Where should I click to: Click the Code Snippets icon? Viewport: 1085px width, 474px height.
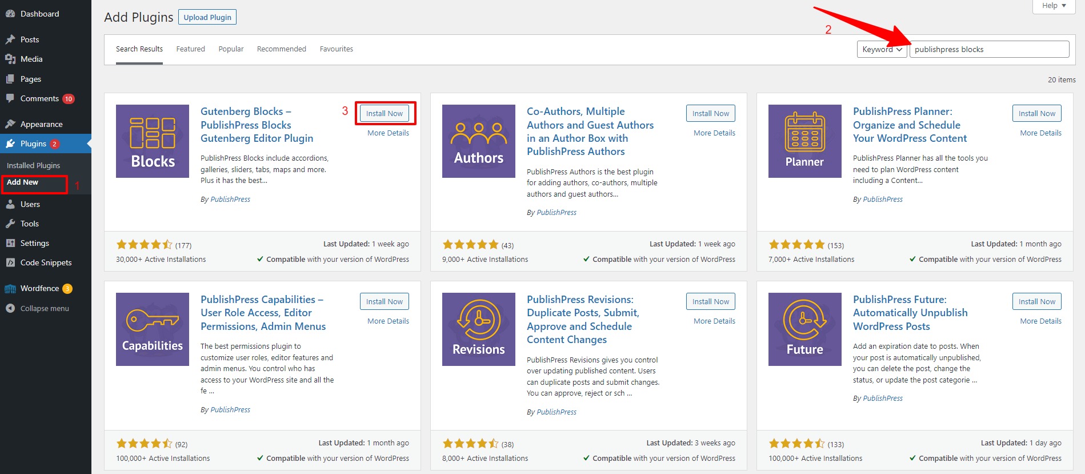coord(10,262)
